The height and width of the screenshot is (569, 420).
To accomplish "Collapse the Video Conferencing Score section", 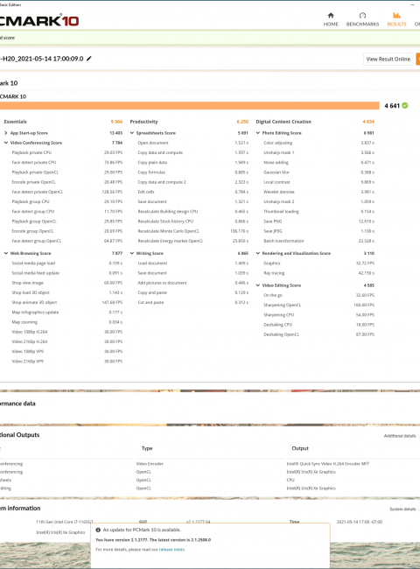I will (x=6, y=143).
